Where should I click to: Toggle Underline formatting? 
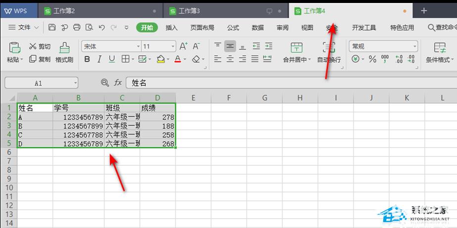112,59
